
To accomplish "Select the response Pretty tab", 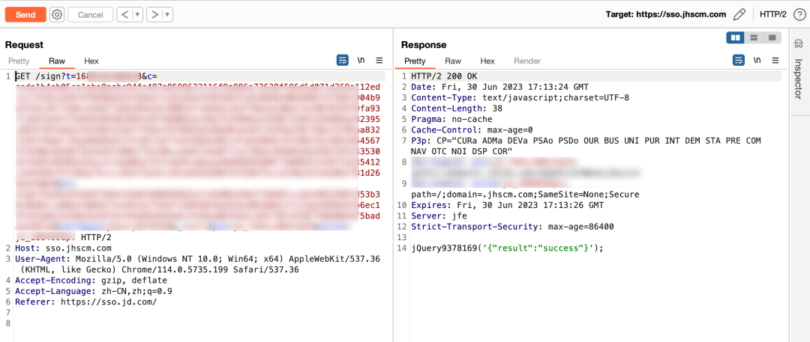I will tap(415, 61).
